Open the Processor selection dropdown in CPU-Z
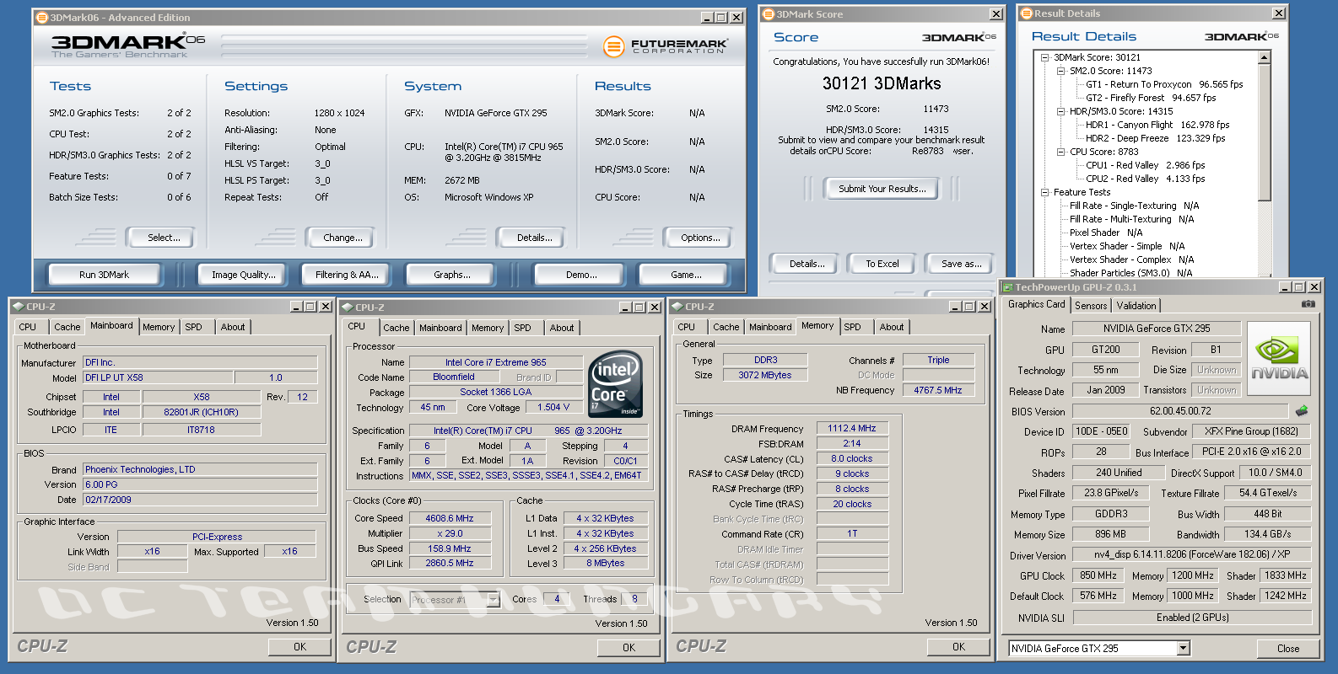Viewport: 1338px width, 674px height. pyautogui.click(x=494, y=600)
